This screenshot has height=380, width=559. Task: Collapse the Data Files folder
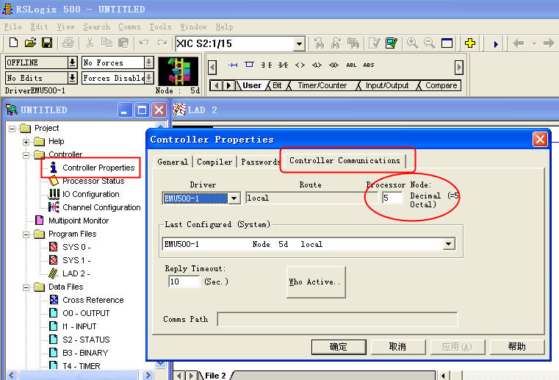pos(26,287)
